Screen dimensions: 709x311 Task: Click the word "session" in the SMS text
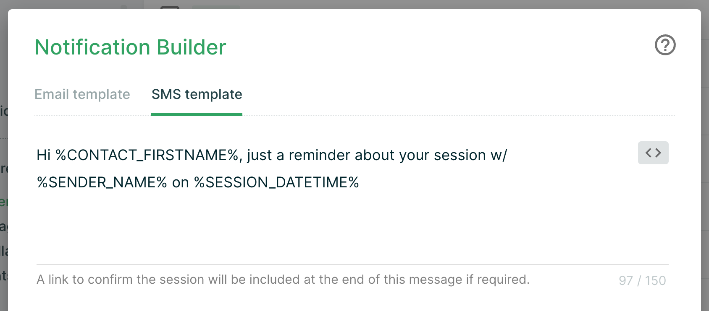point(460,155)
